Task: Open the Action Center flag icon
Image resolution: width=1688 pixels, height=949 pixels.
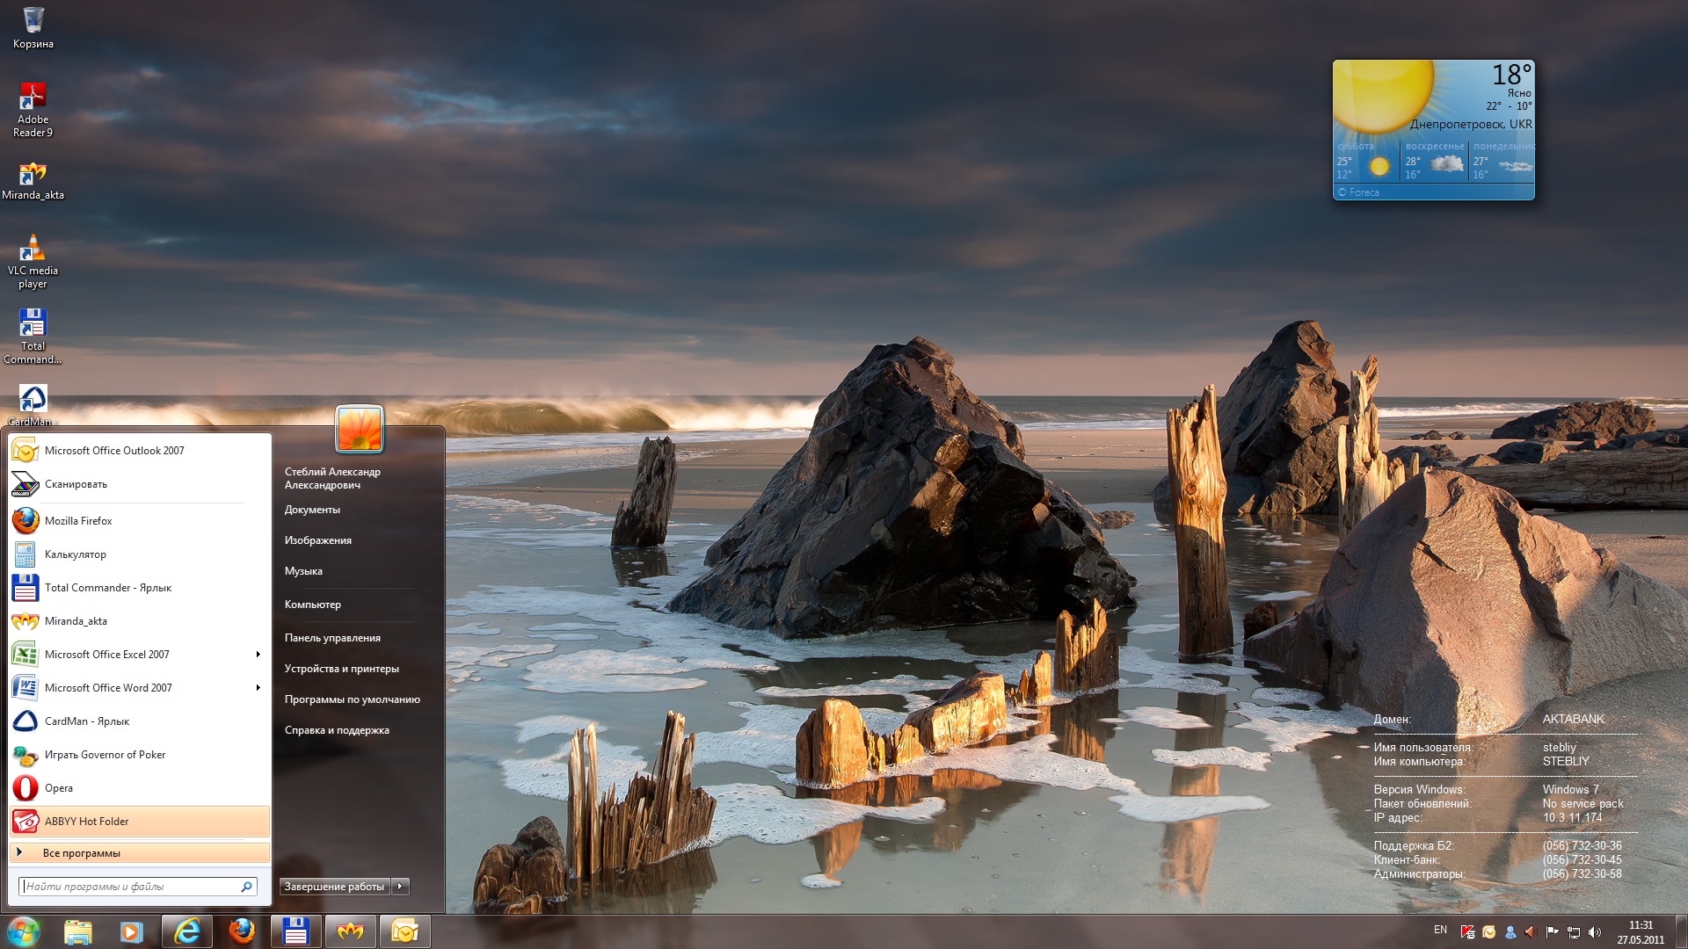Action: (x=1553, y=932)
